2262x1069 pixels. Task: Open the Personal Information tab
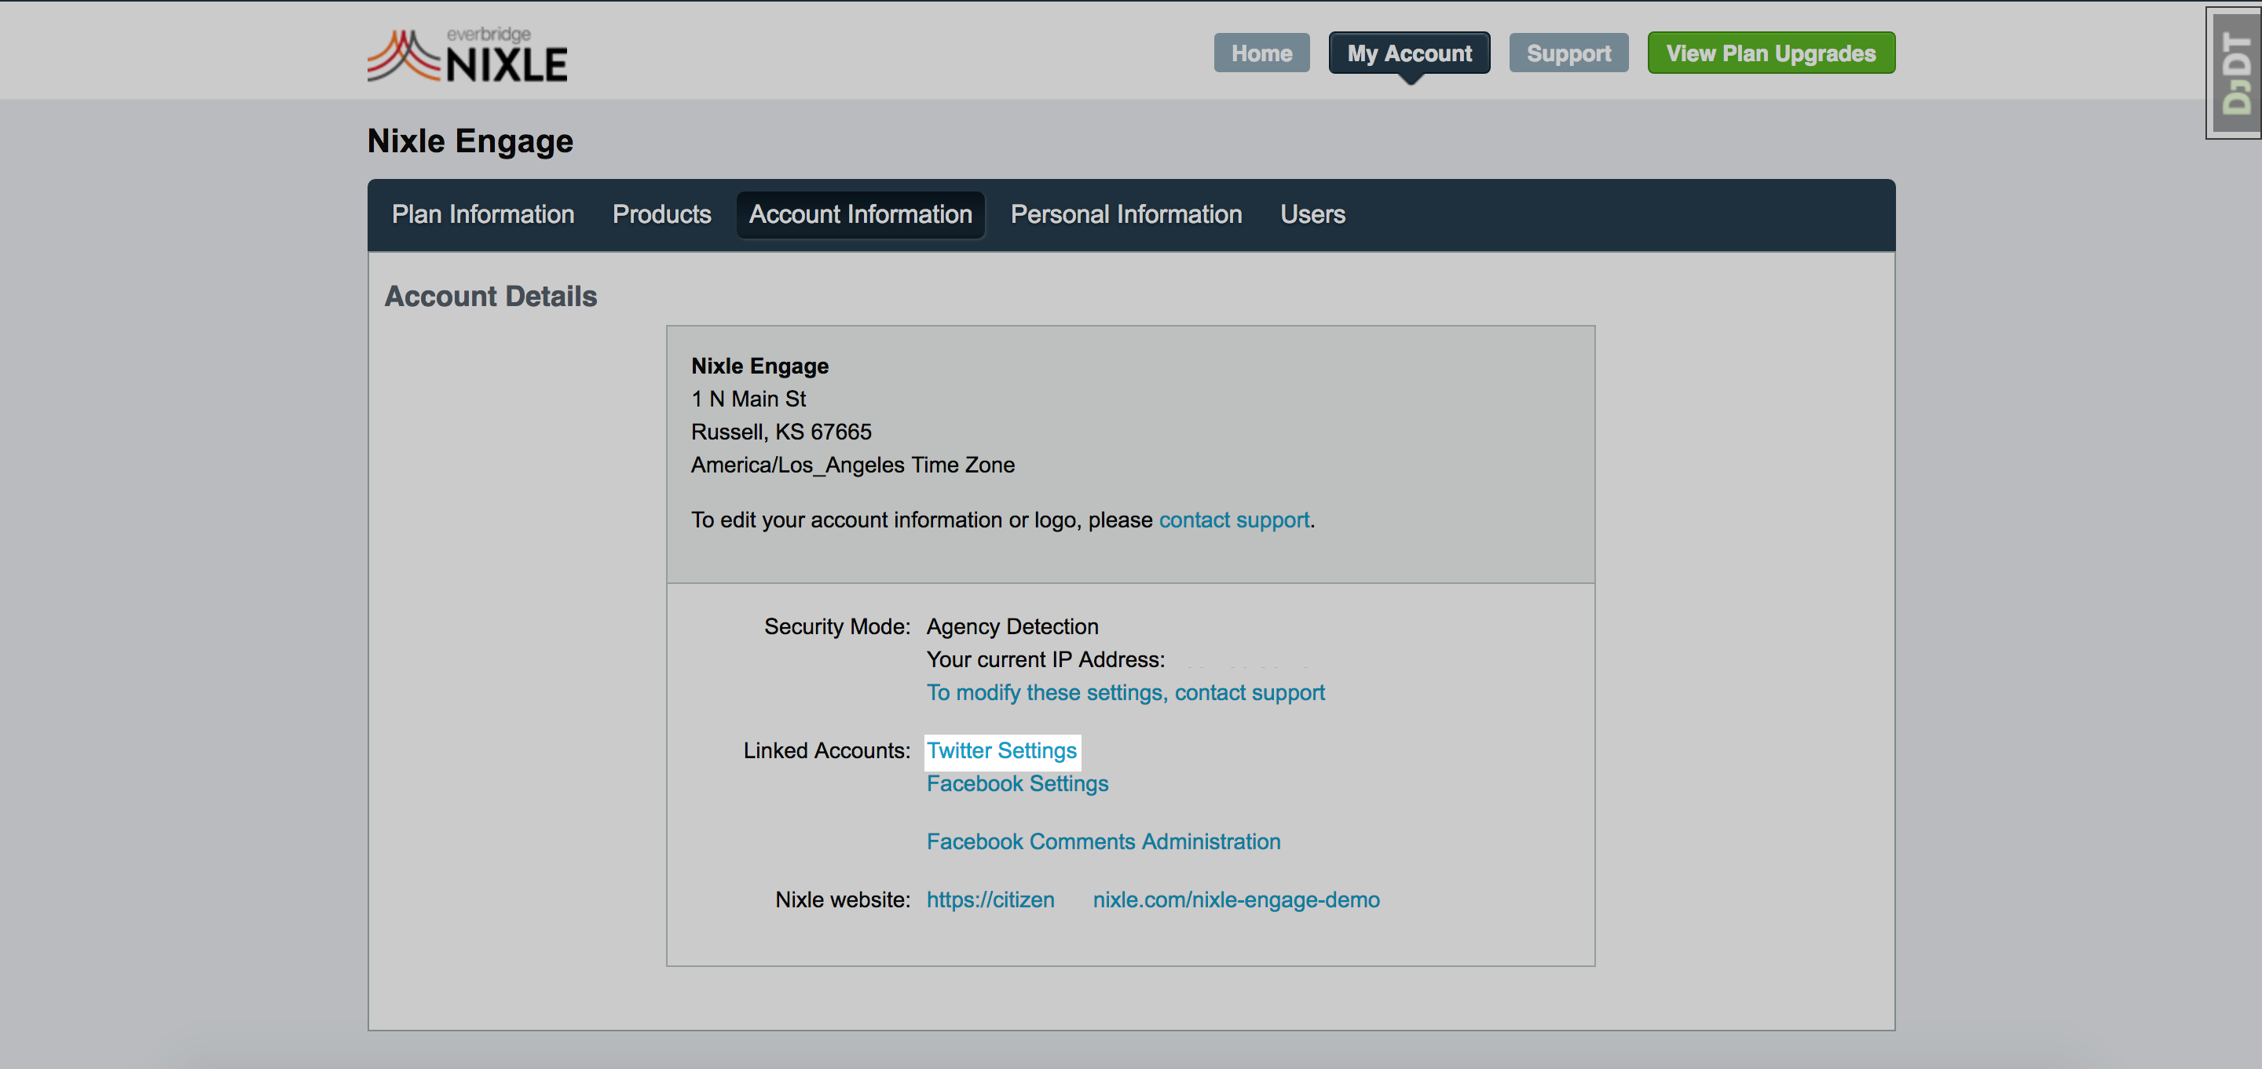[x=1126, y=214]
